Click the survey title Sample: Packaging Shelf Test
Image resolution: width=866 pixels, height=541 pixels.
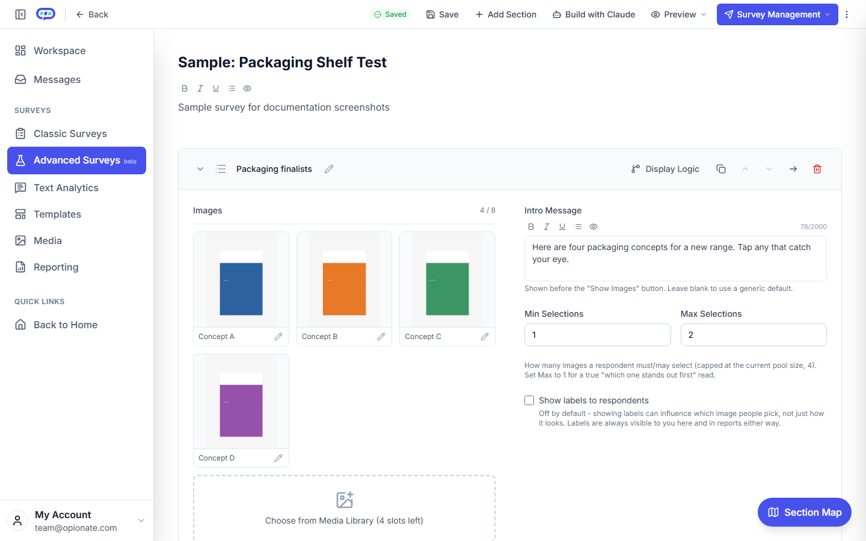pos(282,63)
